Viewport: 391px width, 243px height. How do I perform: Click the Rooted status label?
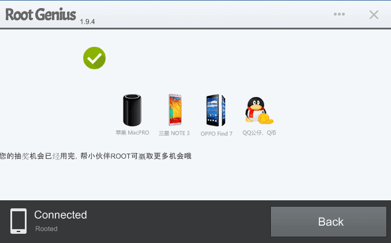pyautogui.click(x=46, y=229)
